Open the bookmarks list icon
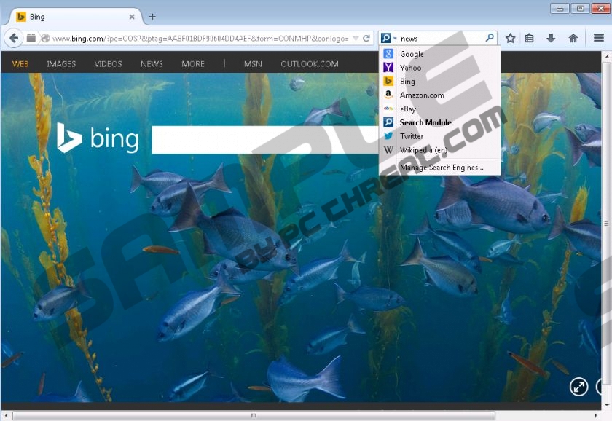The image size is (612, 421). [530, 38]
